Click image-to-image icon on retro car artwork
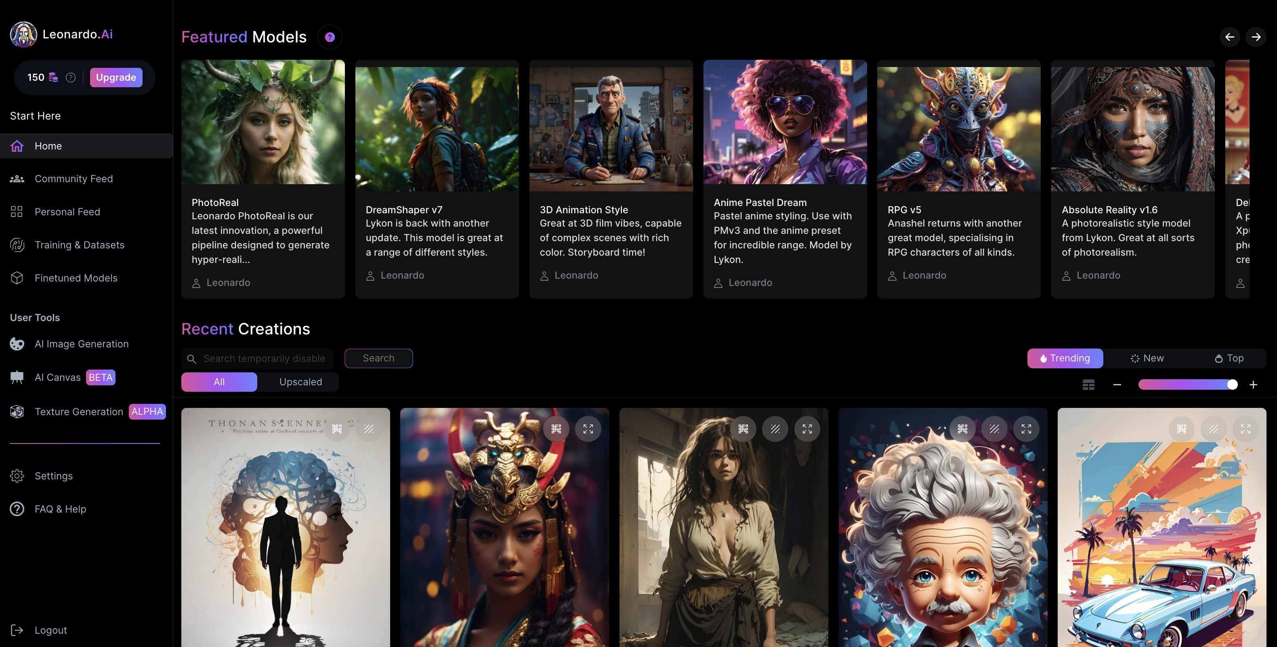The image size is (1277, 647). click(1181, 429)
